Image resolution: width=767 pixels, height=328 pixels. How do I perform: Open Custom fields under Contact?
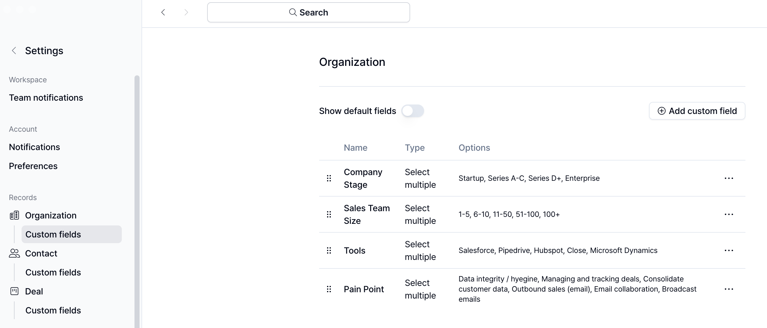click(x=53, y=272)
